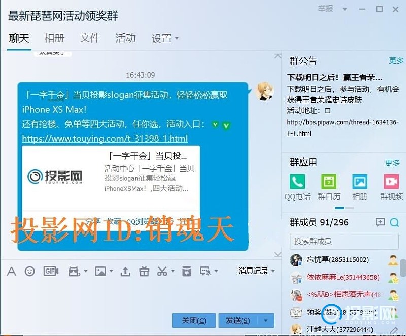Click the search members magnifier icon
Screen dimensions: 406x336
pyautogui.click(x=394, y=222)
